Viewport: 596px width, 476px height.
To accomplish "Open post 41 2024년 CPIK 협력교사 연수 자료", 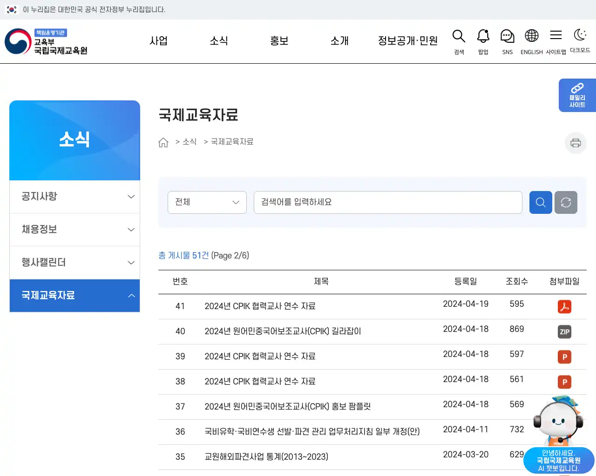I will [260, 306].
